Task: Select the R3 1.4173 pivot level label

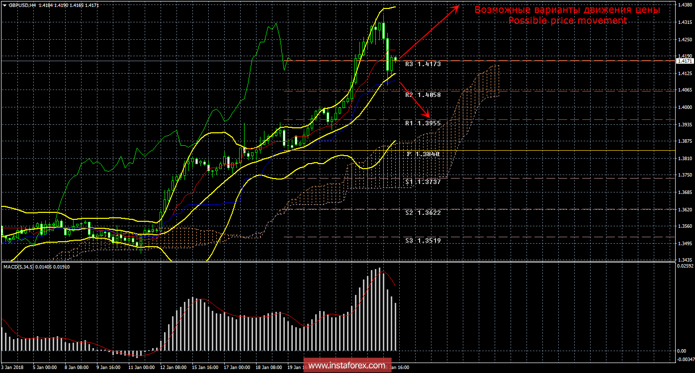Action: (x=423, y=64)
